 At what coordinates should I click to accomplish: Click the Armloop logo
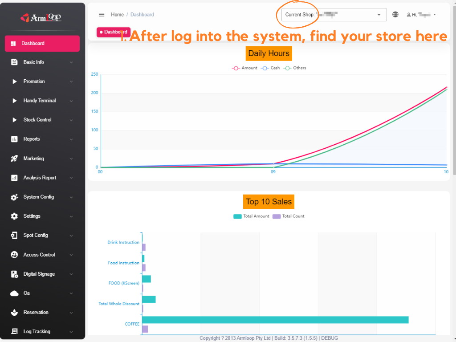coord(41,18)
